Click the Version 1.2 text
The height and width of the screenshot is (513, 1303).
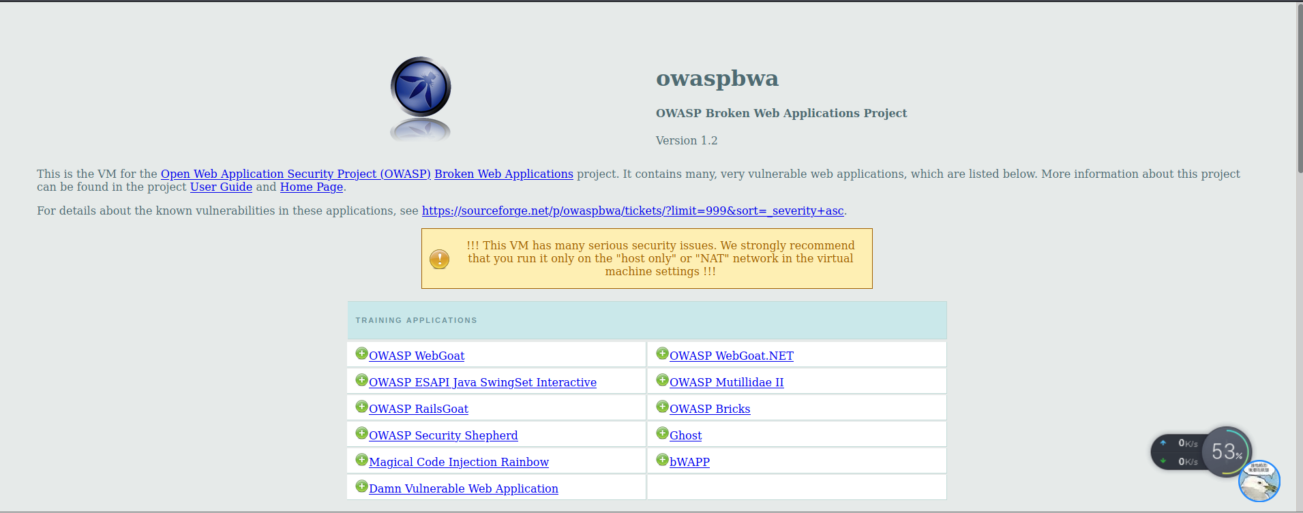point(687,140)
